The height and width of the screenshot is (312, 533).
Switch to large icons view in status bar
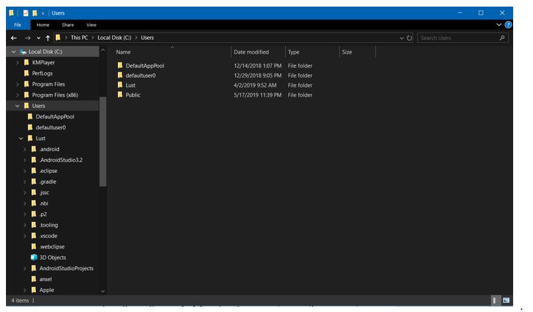(506, 300)
